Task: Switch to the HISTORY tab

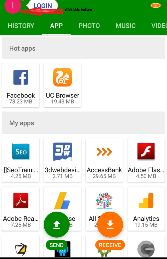Action: [x=21, y=26]
